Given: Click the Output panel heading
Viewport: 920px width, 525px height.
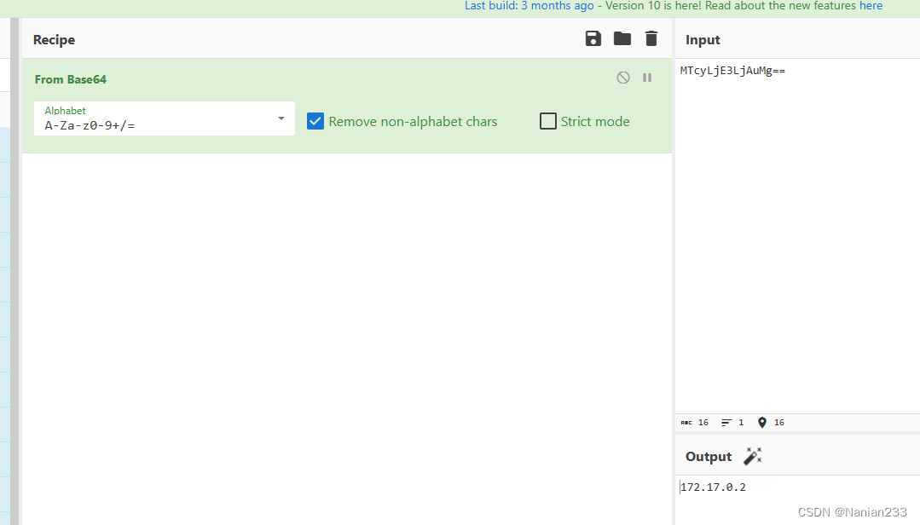Looking at the screenshot, I should point(709,456).
